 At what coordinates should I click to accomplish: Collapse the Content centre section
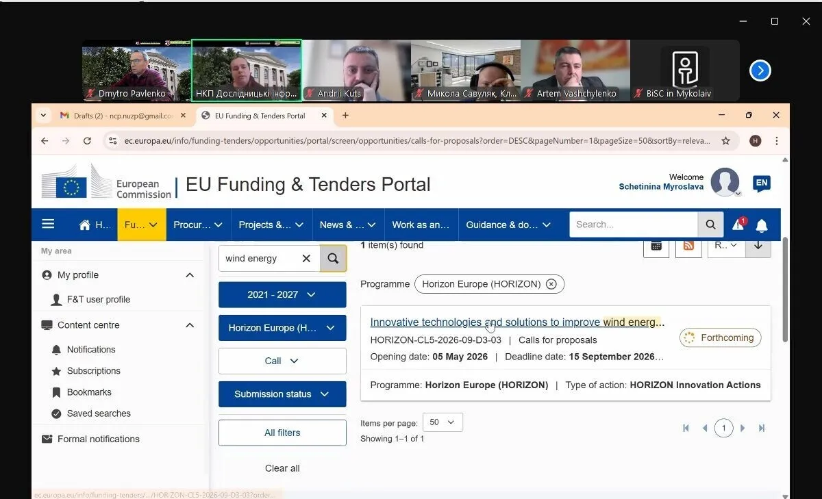(x=190, y=325)
